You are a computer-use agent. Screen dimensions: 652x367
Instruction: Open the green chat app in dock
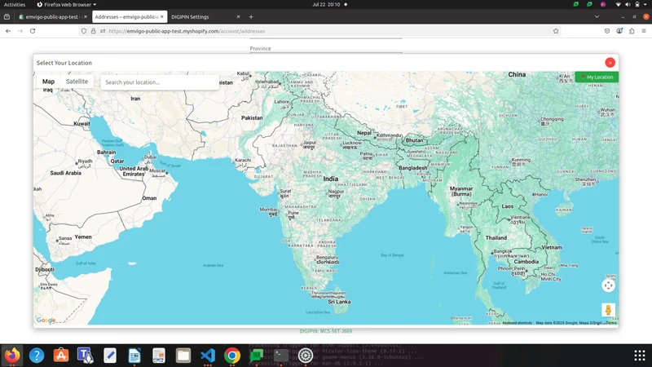click(x=256, y=356)
